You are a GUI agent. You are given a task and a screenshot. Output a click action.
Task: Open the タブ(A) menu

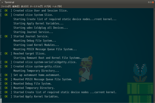47,6
